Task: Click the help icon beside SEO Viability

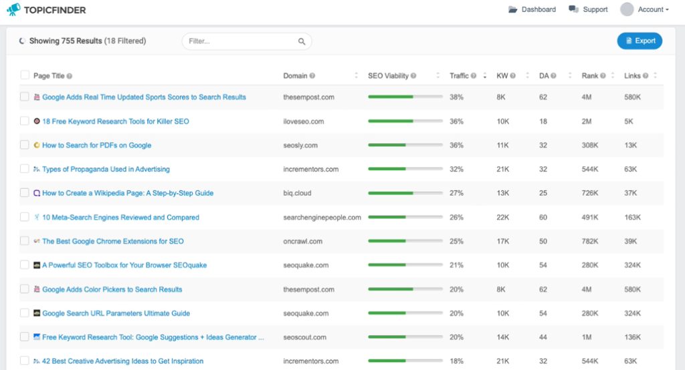Action: coord(413,76)
